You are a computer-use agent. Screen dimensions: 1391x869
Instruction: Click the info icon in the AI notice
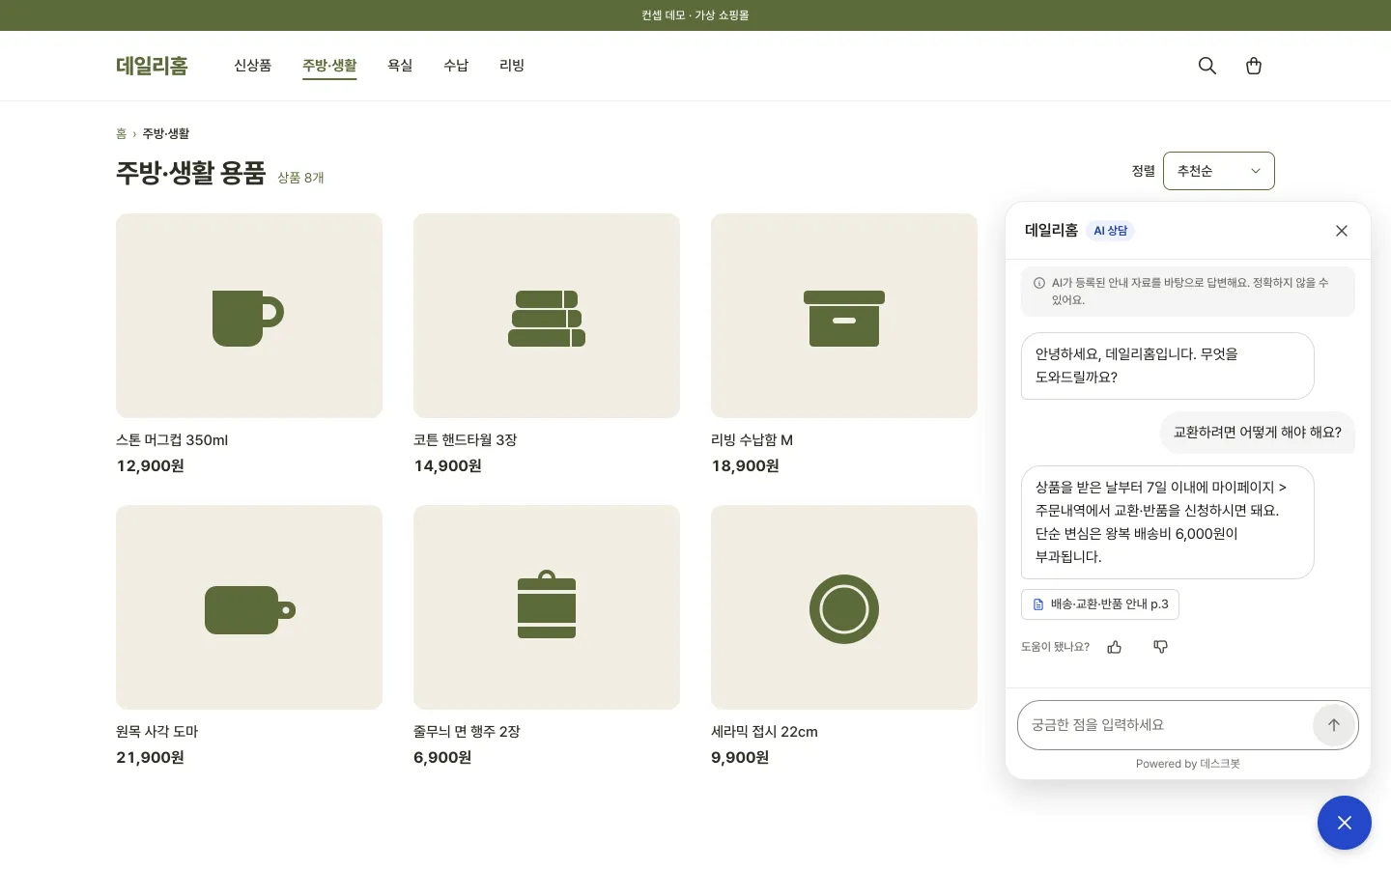(1039, 283)
